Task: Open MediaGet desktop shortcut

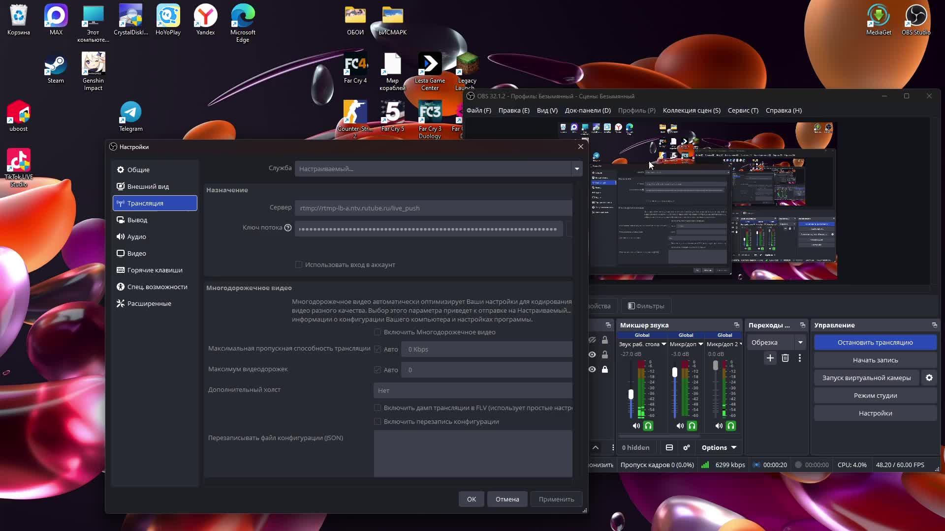Action: [x=879, y=20]
